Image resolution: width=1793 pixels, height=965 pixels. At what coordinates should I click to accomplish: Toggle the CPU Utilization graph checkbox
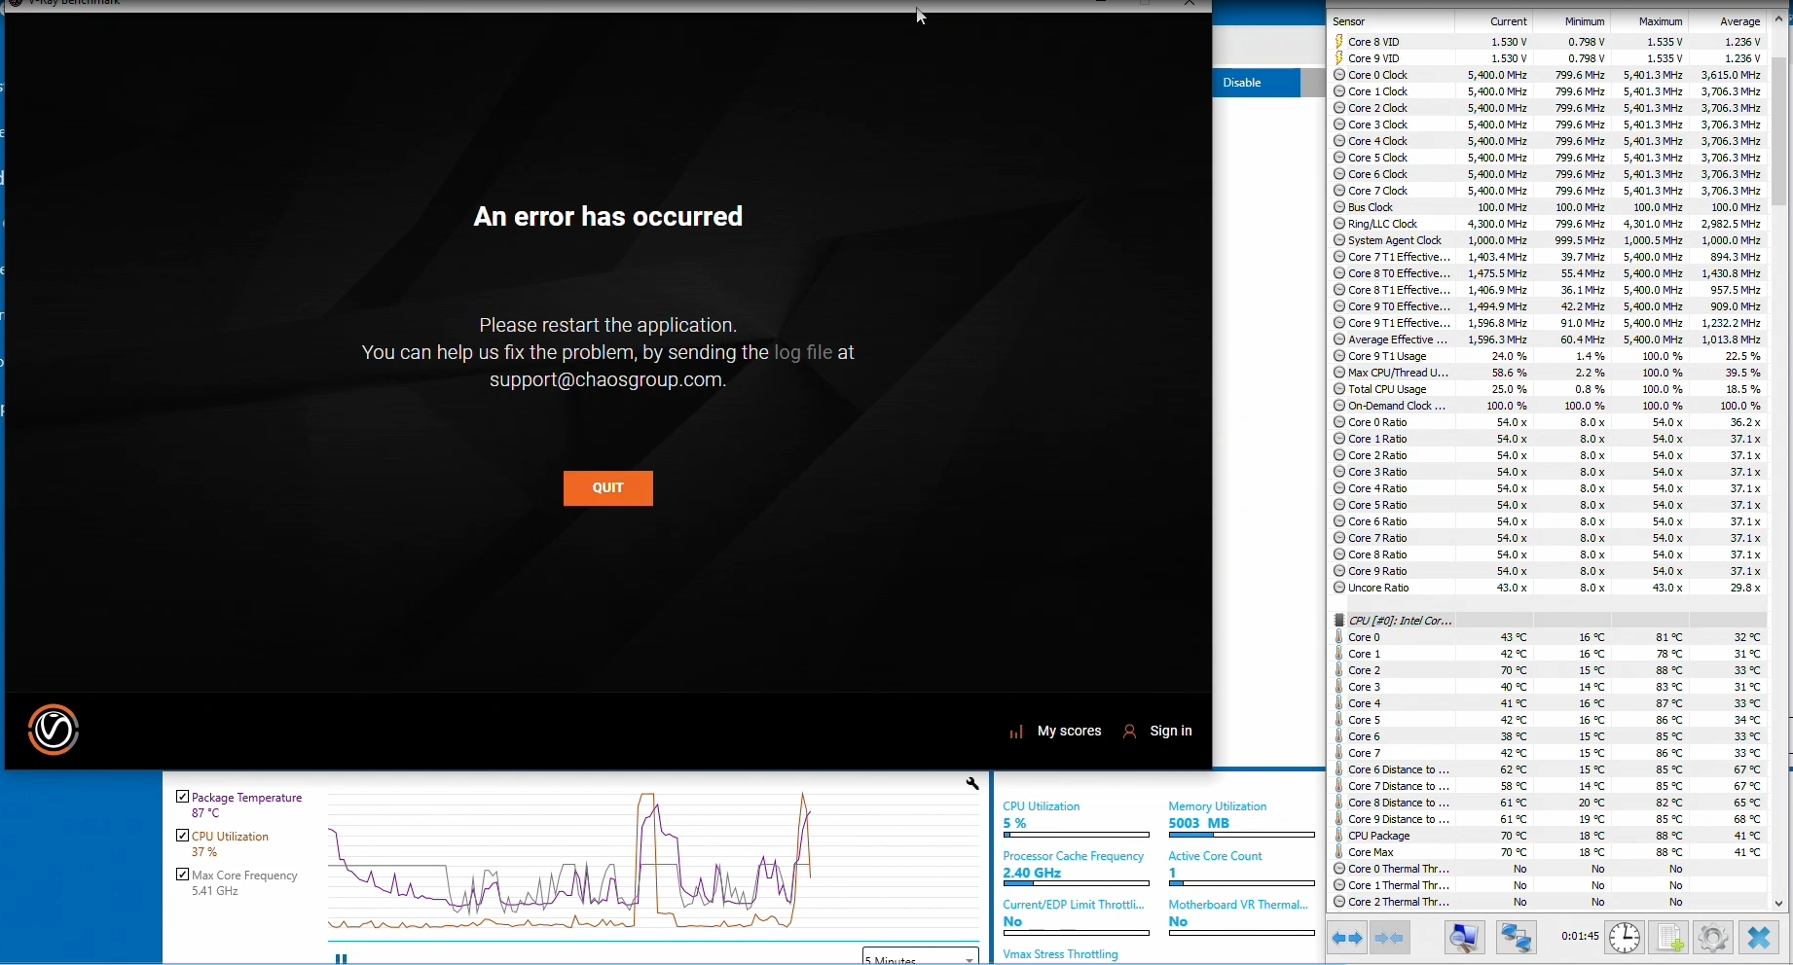182,836
